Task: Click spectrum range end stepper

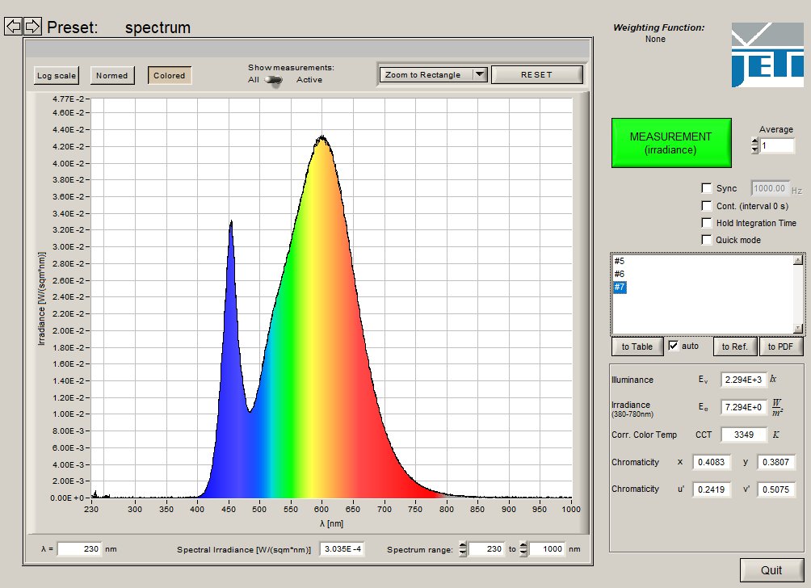Action: [523, 549]
